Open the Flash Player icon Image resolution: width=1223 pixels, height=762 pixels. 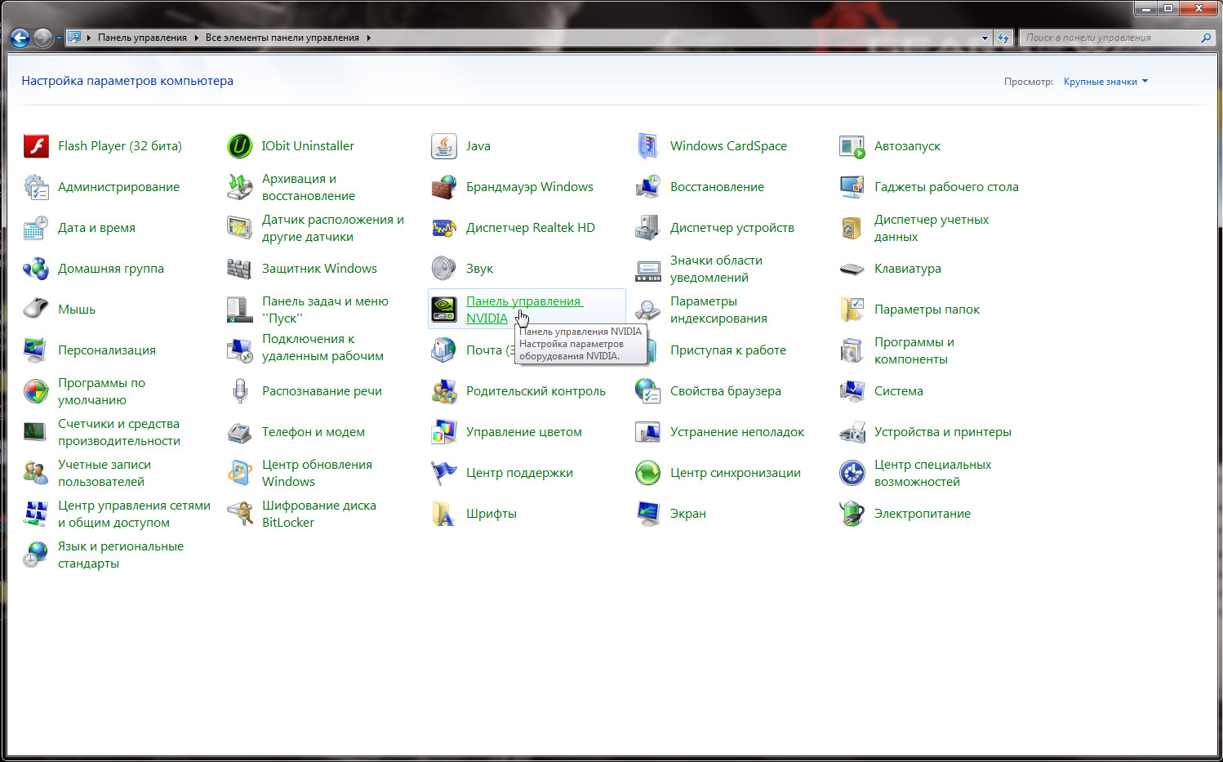[x=36, y=146]
